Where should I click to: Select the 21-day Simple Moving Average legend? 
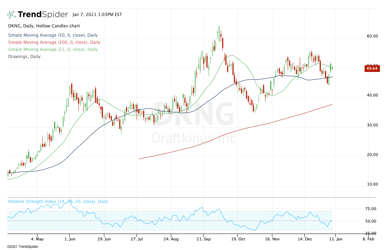[x=53, y=50]
